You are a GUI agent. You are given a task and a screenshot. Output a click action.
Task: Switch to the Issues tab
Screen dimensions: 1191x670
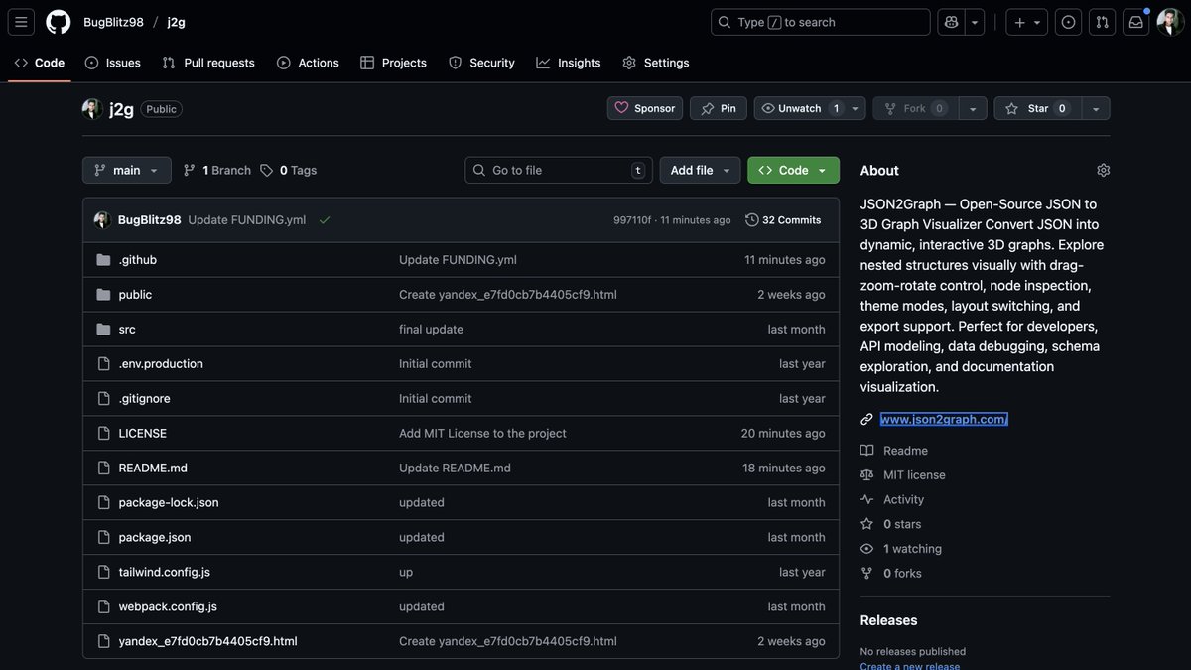[113, 63]
